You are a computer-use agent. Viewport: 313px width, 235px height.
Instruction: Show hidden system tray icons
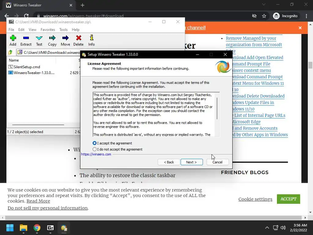(267, 228)
